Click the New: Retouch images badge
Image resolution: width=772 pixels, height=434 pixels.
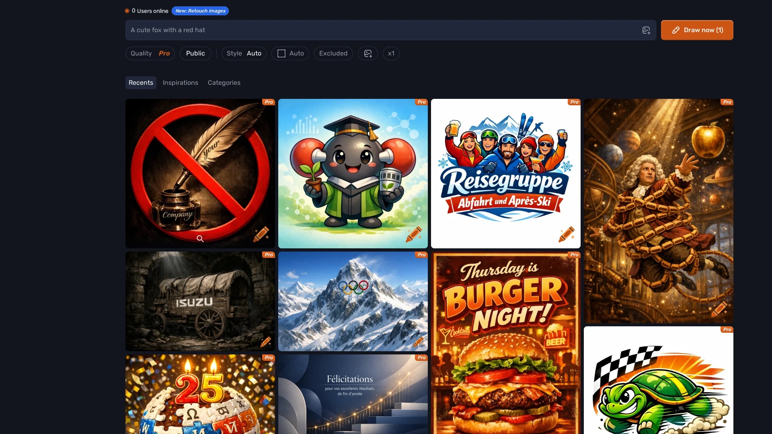click(200, 11)
